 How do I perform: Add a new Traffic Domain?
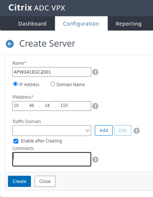tap(104, 130)
